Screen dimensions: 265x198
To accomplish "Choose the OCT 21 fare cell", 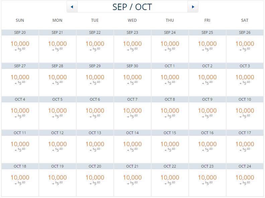I will coord(132,180).
